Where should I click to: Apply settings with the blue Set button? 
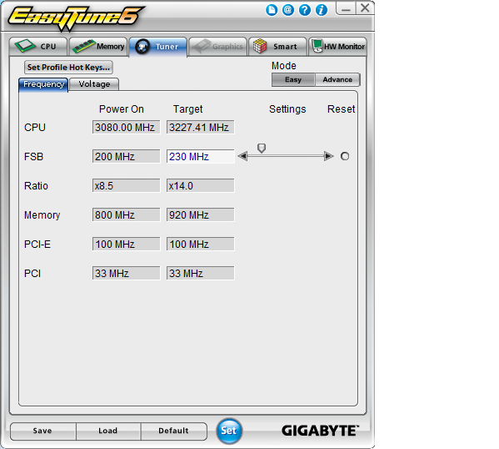229,431
